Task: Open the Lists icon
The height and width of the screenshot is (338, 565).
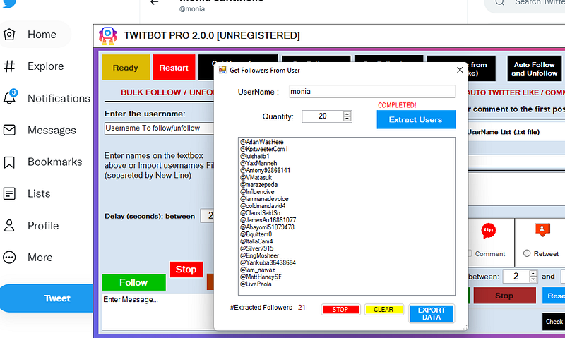Action: [9, 193]
